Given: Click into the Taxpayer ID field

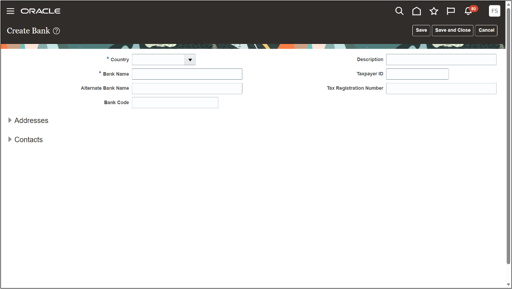Looking at the screenshot, I should pos(417,74).
